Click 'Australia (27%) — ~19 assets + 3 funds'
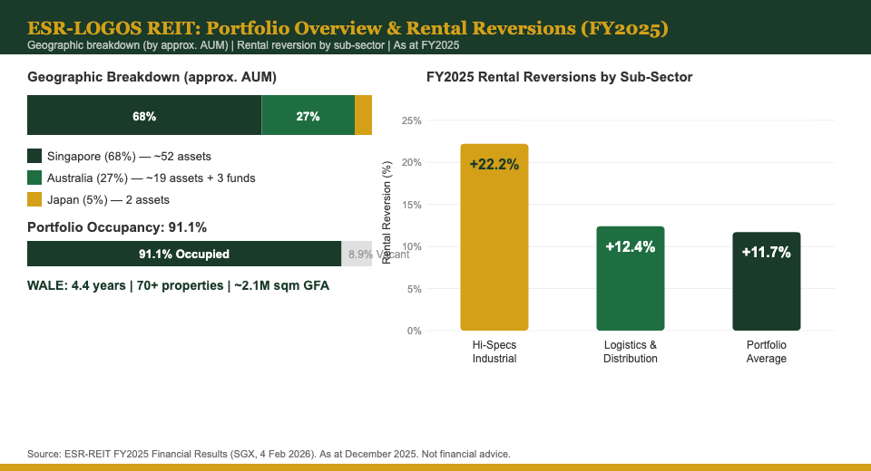 [152, 178]
